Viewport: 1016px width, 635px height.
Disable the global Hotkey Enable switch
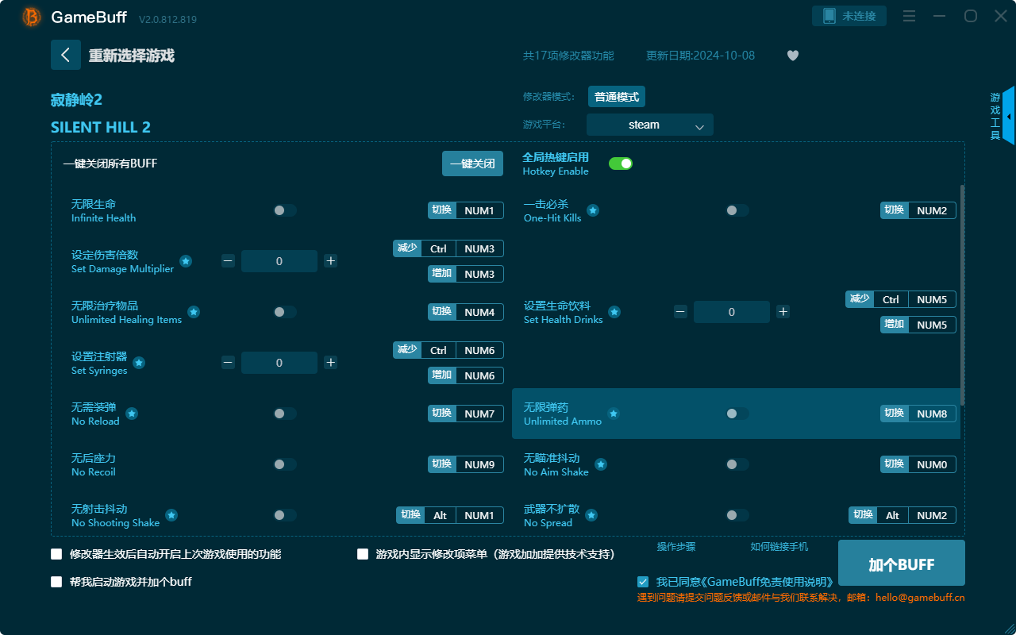pyautogui.click(x=621, y=162)
